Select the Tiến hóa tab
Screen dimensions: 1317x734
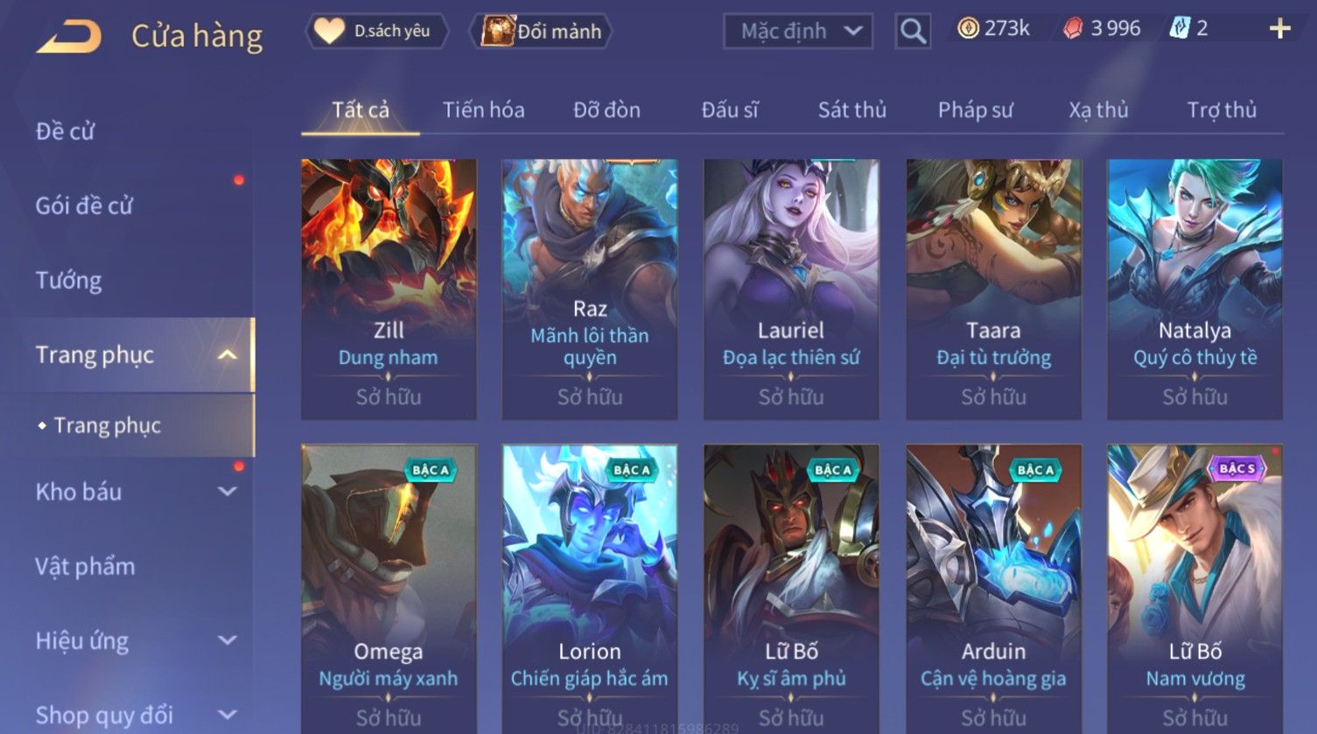point(483,110)
